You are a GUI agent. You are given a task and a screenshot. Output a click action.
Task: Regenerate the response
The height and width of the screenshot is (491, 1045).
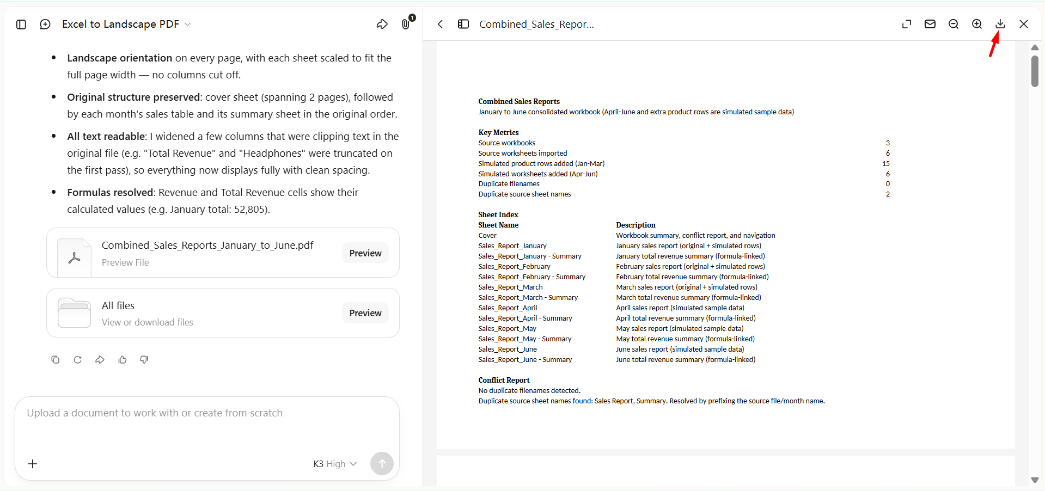click(78, 360)
